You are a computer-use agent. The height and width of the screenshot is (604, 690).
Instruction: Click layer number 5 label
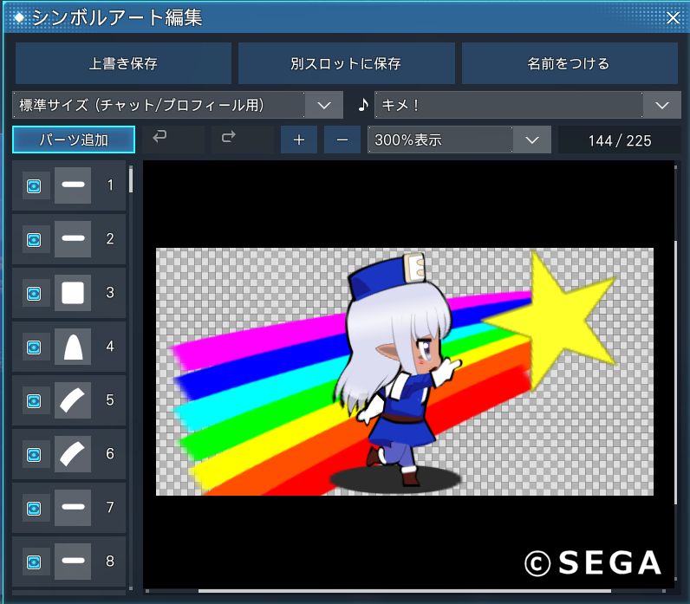click(110, 399)
